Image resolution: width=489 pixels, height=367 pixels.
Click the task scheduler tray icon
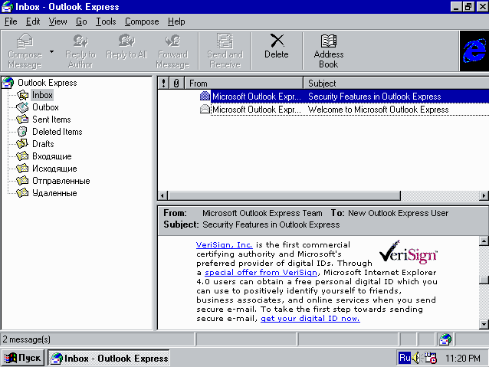pos(431,358)
